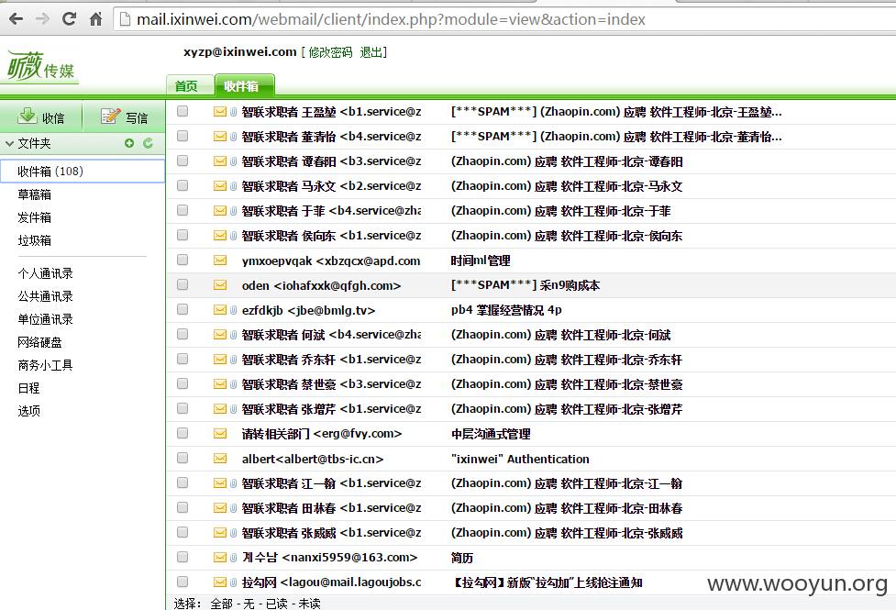Viewport: 896px width, 610px height.
Task: Select checkbox for 乔东轩 email
Action: pyautogui.click(x=183, y=359)
